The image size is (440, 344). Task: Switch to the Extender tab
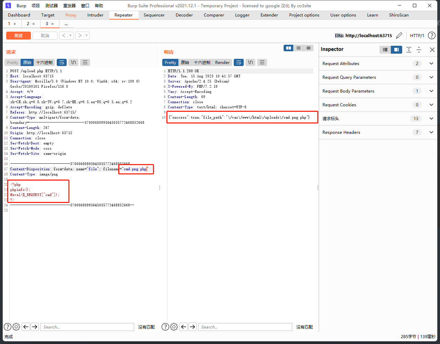(x=269, y=15)
